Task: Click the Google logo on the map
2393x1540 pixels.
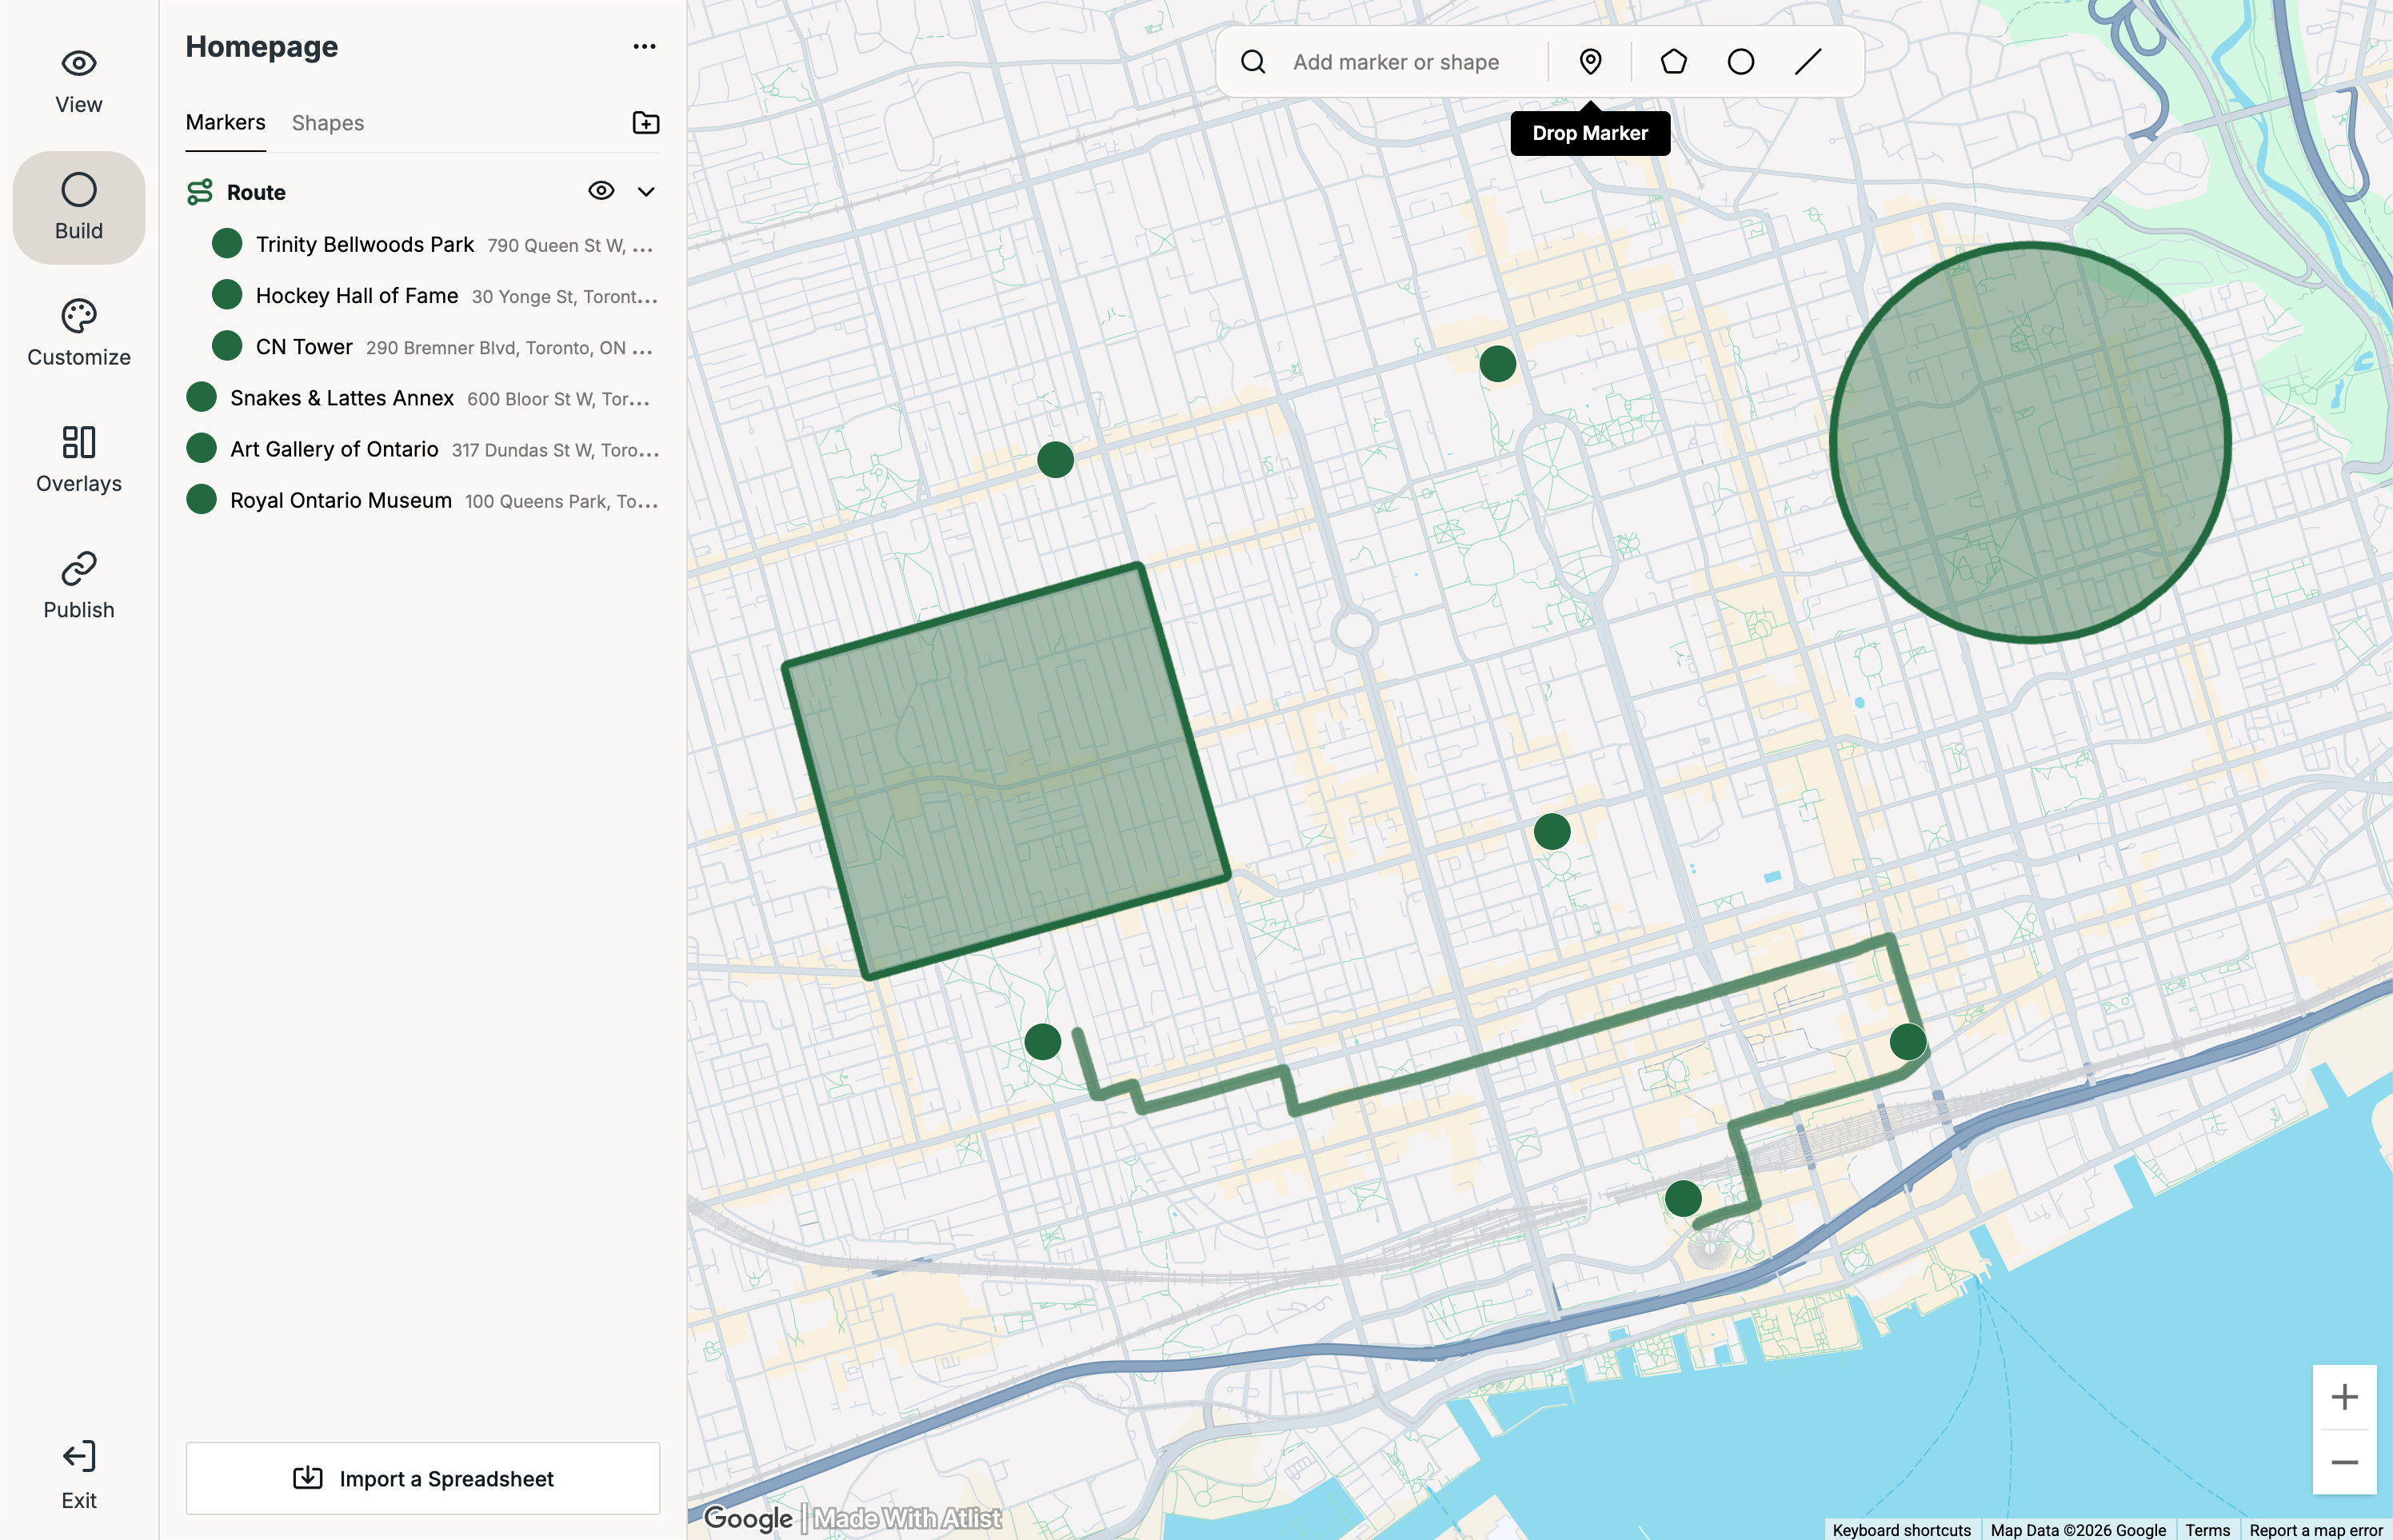Action: tap(748, 1518)
